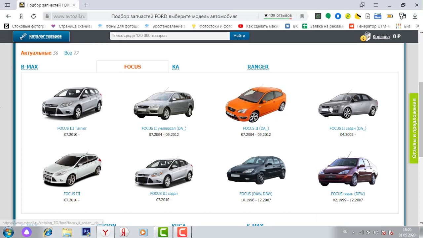Viewport: 423px width, 238px height.
Task: Open the 'Отзывы и предложения' side tab
Action: click(414, 128)
